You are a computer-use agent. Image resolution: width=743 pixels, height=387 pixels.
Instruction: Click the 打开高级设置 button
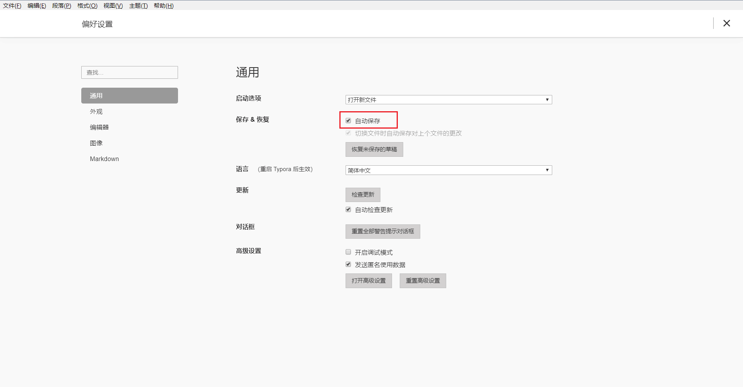(368, 281)
